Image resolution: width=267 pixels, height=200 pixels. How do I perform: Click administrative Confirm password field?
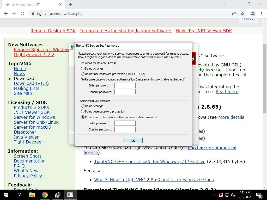tap(125, 129)
